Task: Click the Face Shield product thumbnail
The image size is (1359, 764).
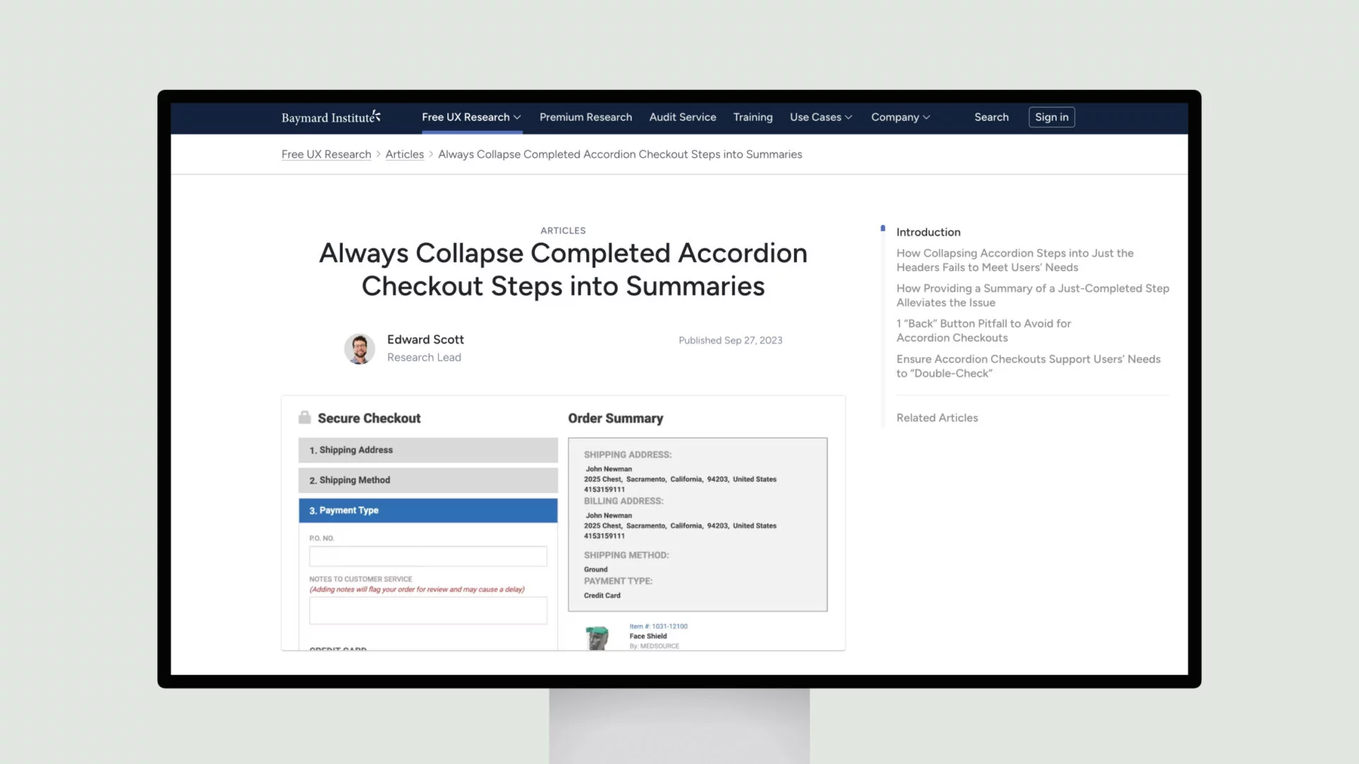Action: coord(597,637)
